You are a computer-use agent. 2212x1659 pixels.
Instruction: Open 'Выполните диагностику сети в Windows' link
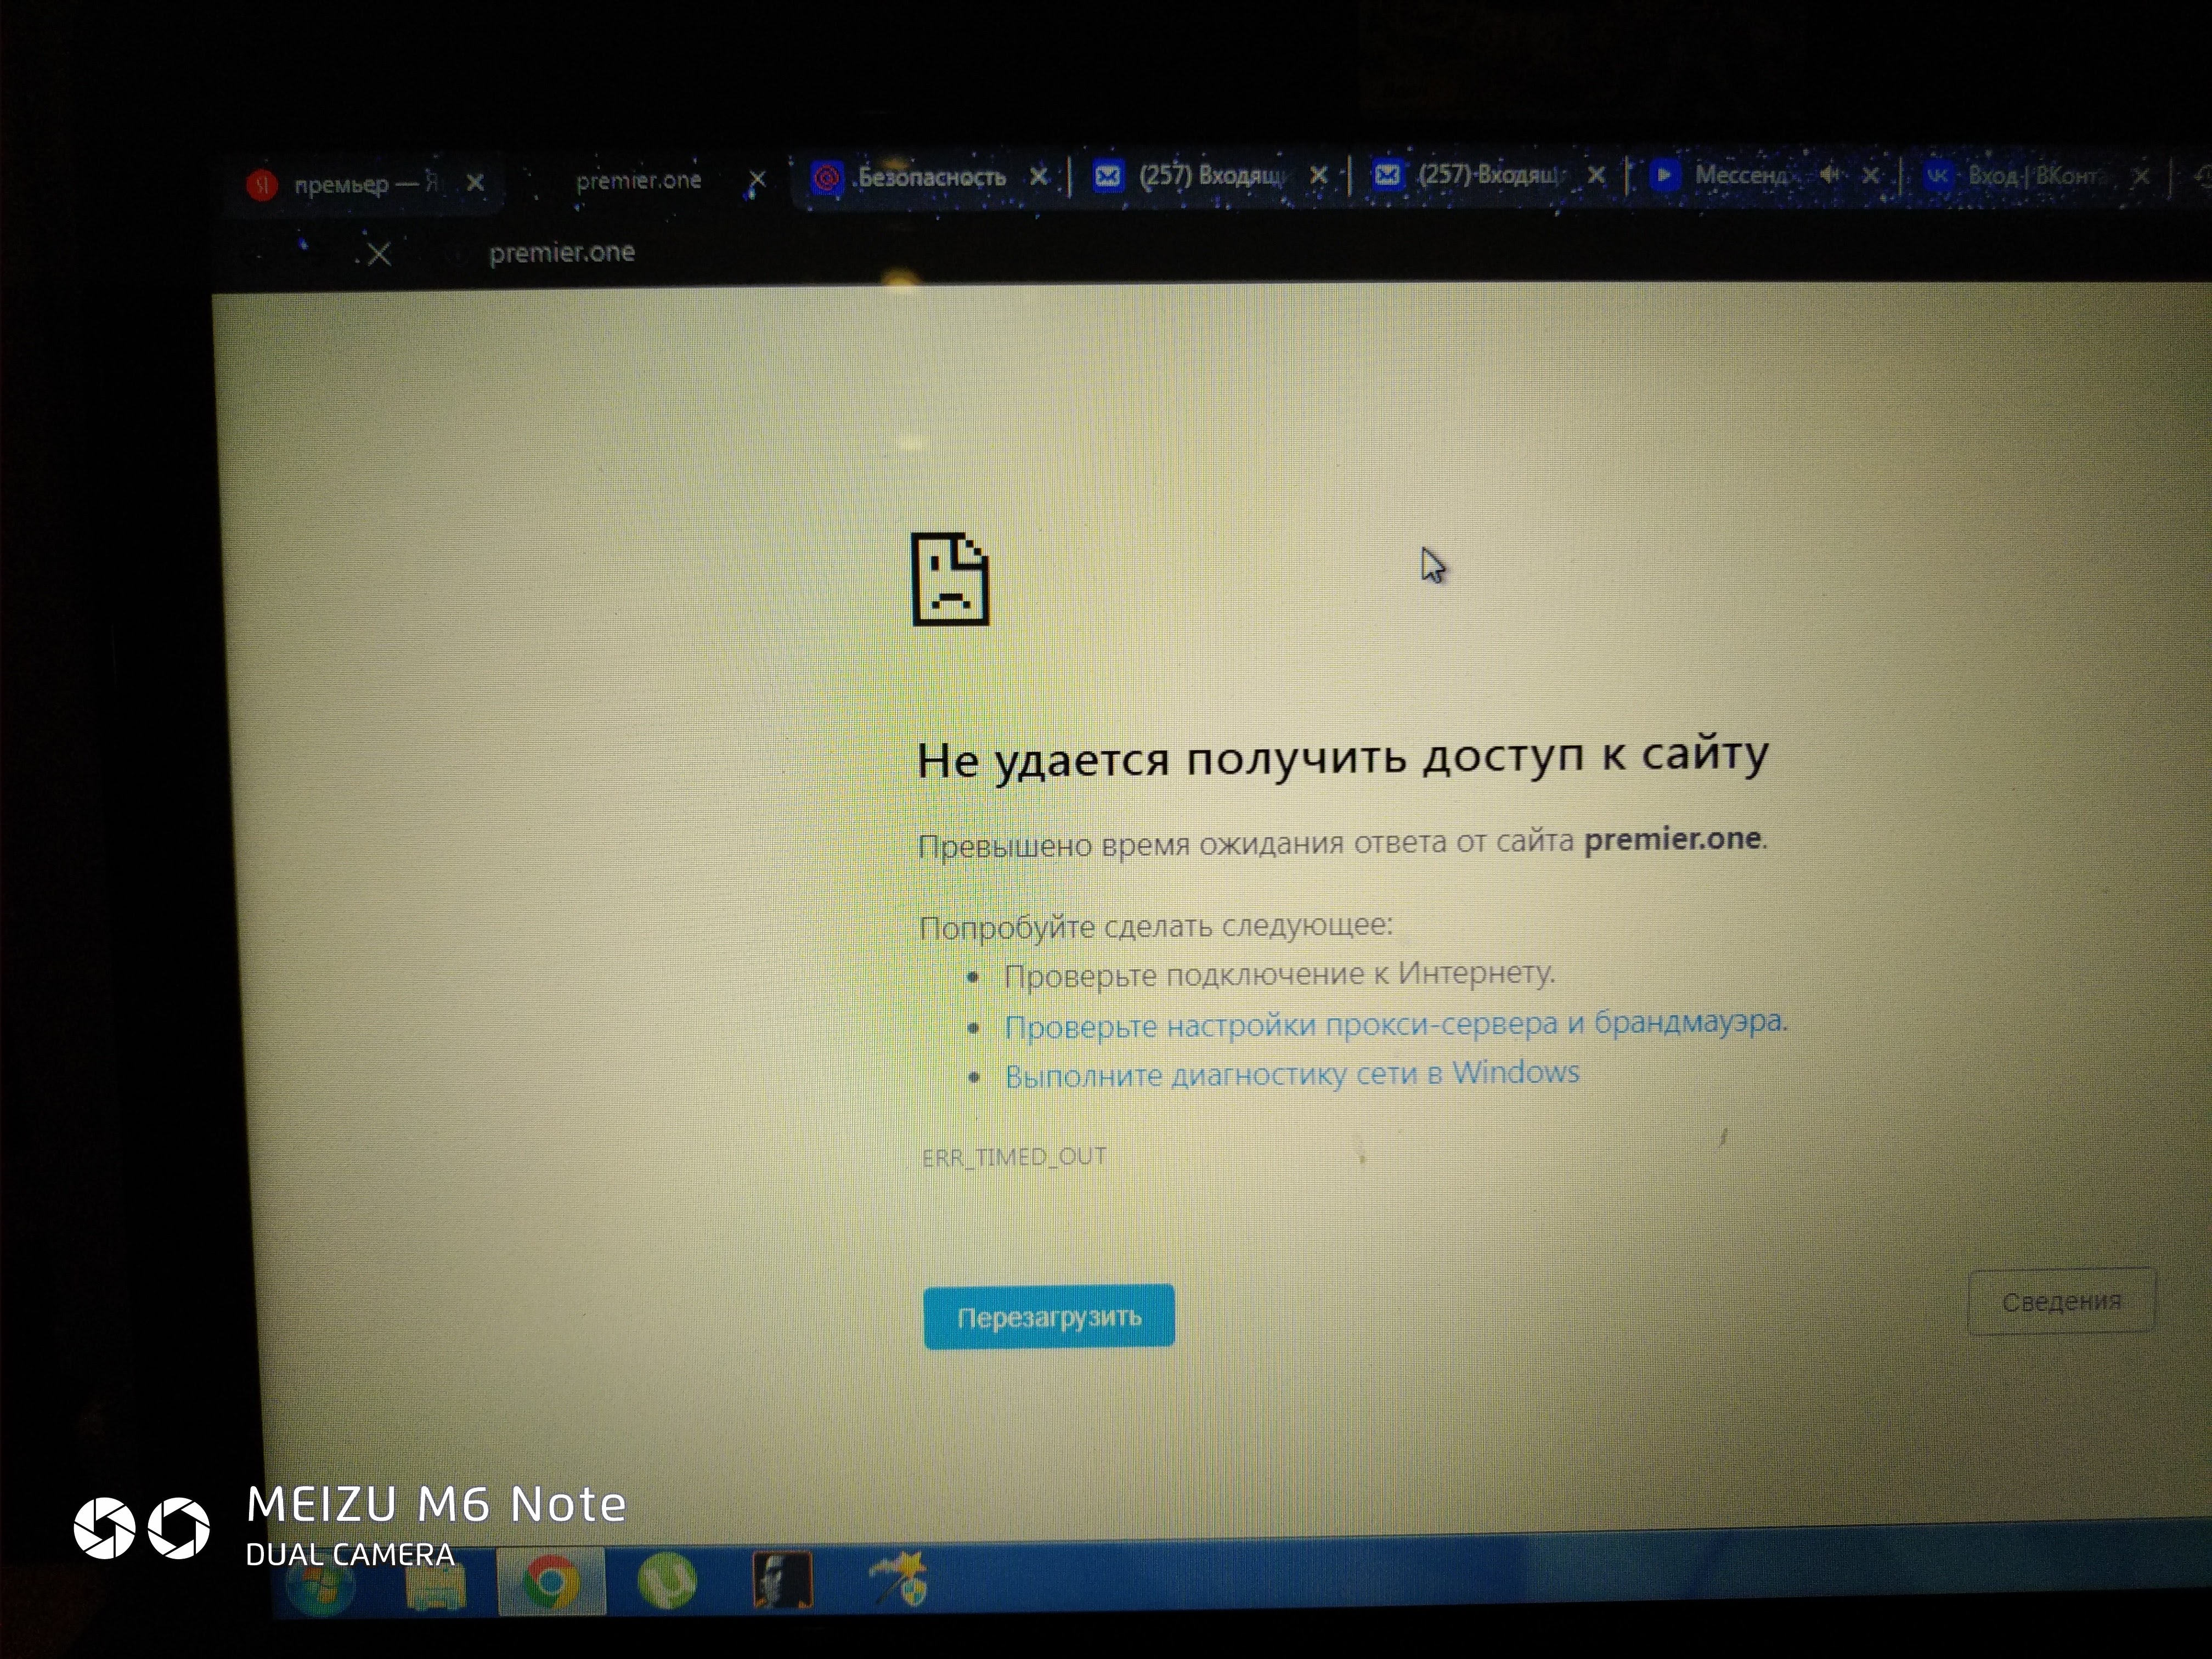pos(1292,1074)
